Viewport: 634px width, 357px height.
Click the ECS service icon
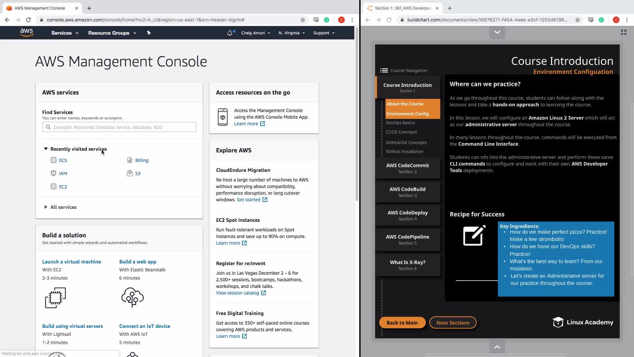coord(53,160)
